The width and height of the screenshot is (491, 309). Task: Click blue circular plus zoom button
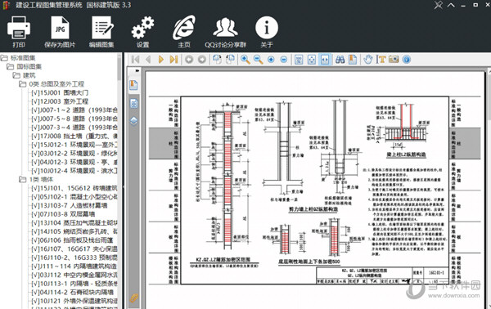(271, 60)
